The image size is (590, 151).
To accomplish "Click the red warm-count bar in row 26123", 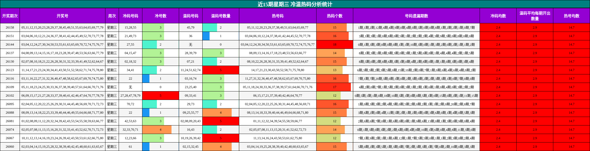I will (221, 70).
